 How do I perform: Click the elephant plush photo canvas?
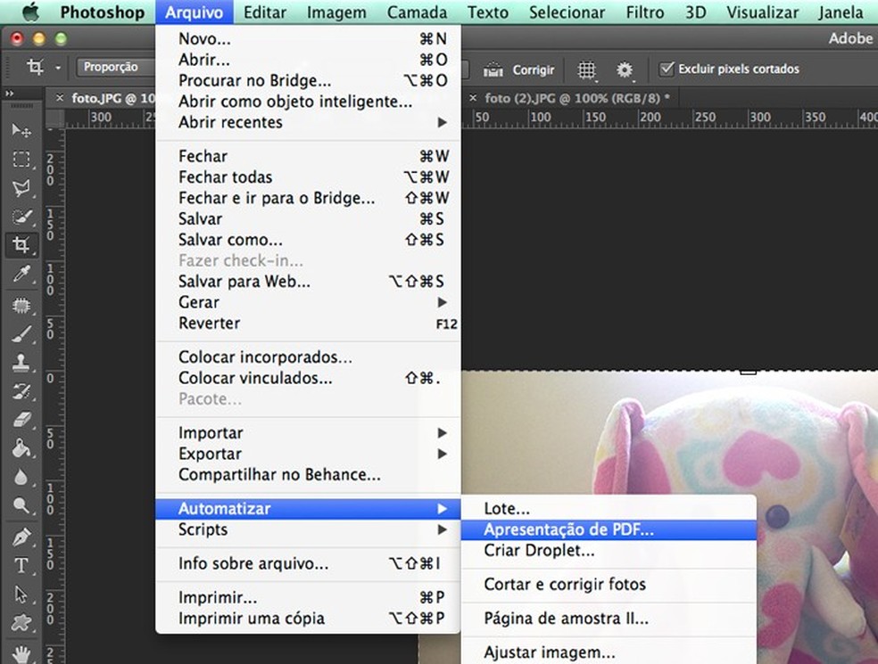(x=669, y=433)
